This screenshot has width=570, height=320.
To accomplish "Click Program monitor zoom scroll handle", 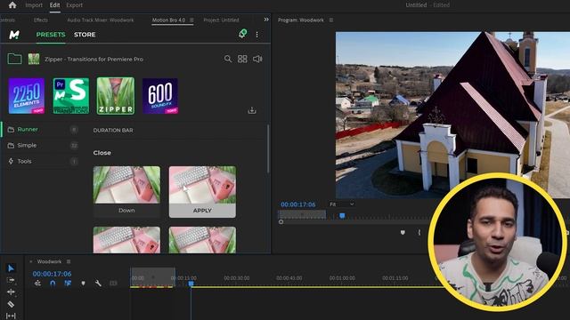I will [x=281, y=221].
